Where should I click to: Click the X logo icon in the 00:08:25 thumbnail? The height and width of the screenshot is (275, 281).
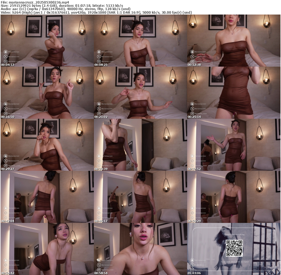(99, 56)
